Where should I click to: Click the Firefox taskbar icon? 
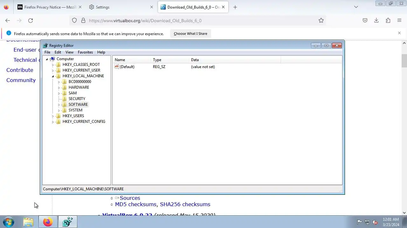coord(48,222)
